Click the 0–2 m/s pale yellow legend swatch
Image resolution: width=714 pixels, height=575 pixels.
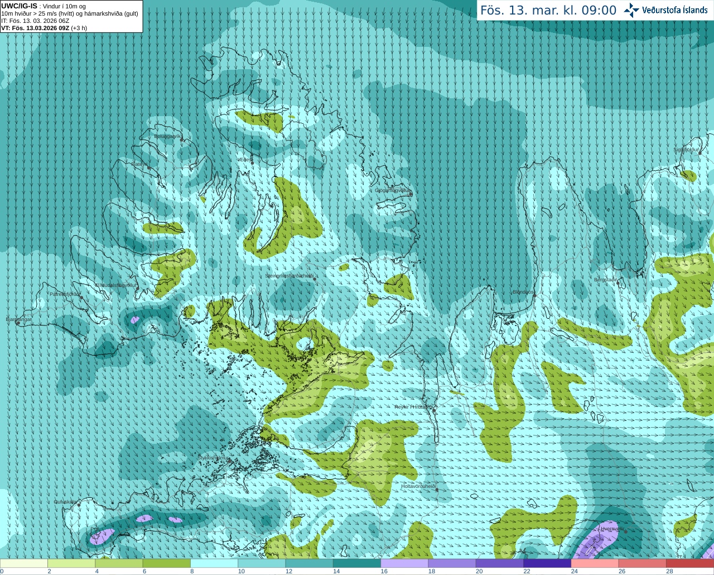coord(24,563)
